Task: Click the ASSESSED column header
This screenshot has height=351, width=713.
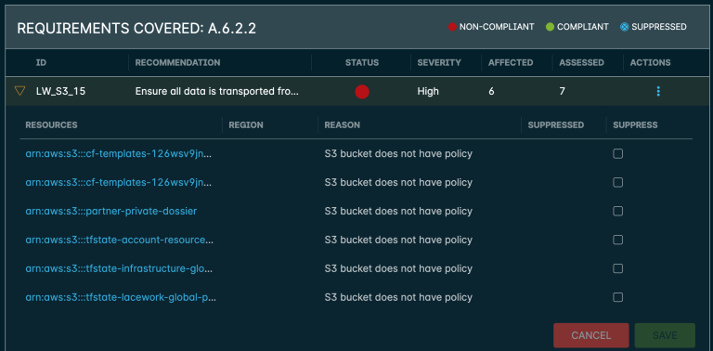Action: [581, 63]
